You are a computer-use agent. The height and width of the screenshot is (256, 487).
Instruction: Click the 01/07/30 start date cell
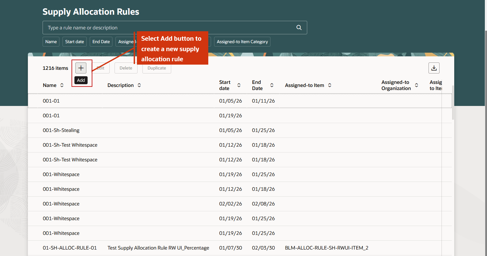coord(230,248)
